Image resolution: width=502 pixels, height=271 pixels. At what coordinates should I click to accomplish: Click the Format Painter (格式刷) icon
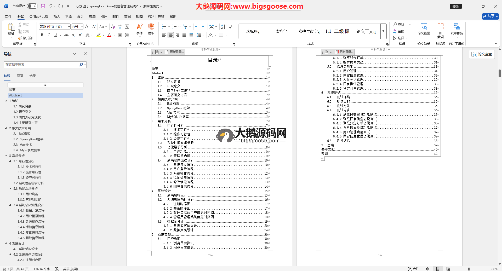(x=25, y=38)
